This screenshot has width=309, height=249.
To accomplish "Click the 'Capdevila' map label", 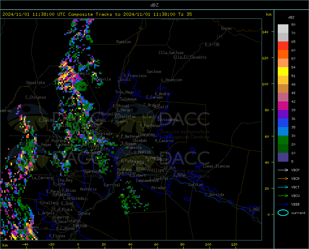I will click(101, 79).
